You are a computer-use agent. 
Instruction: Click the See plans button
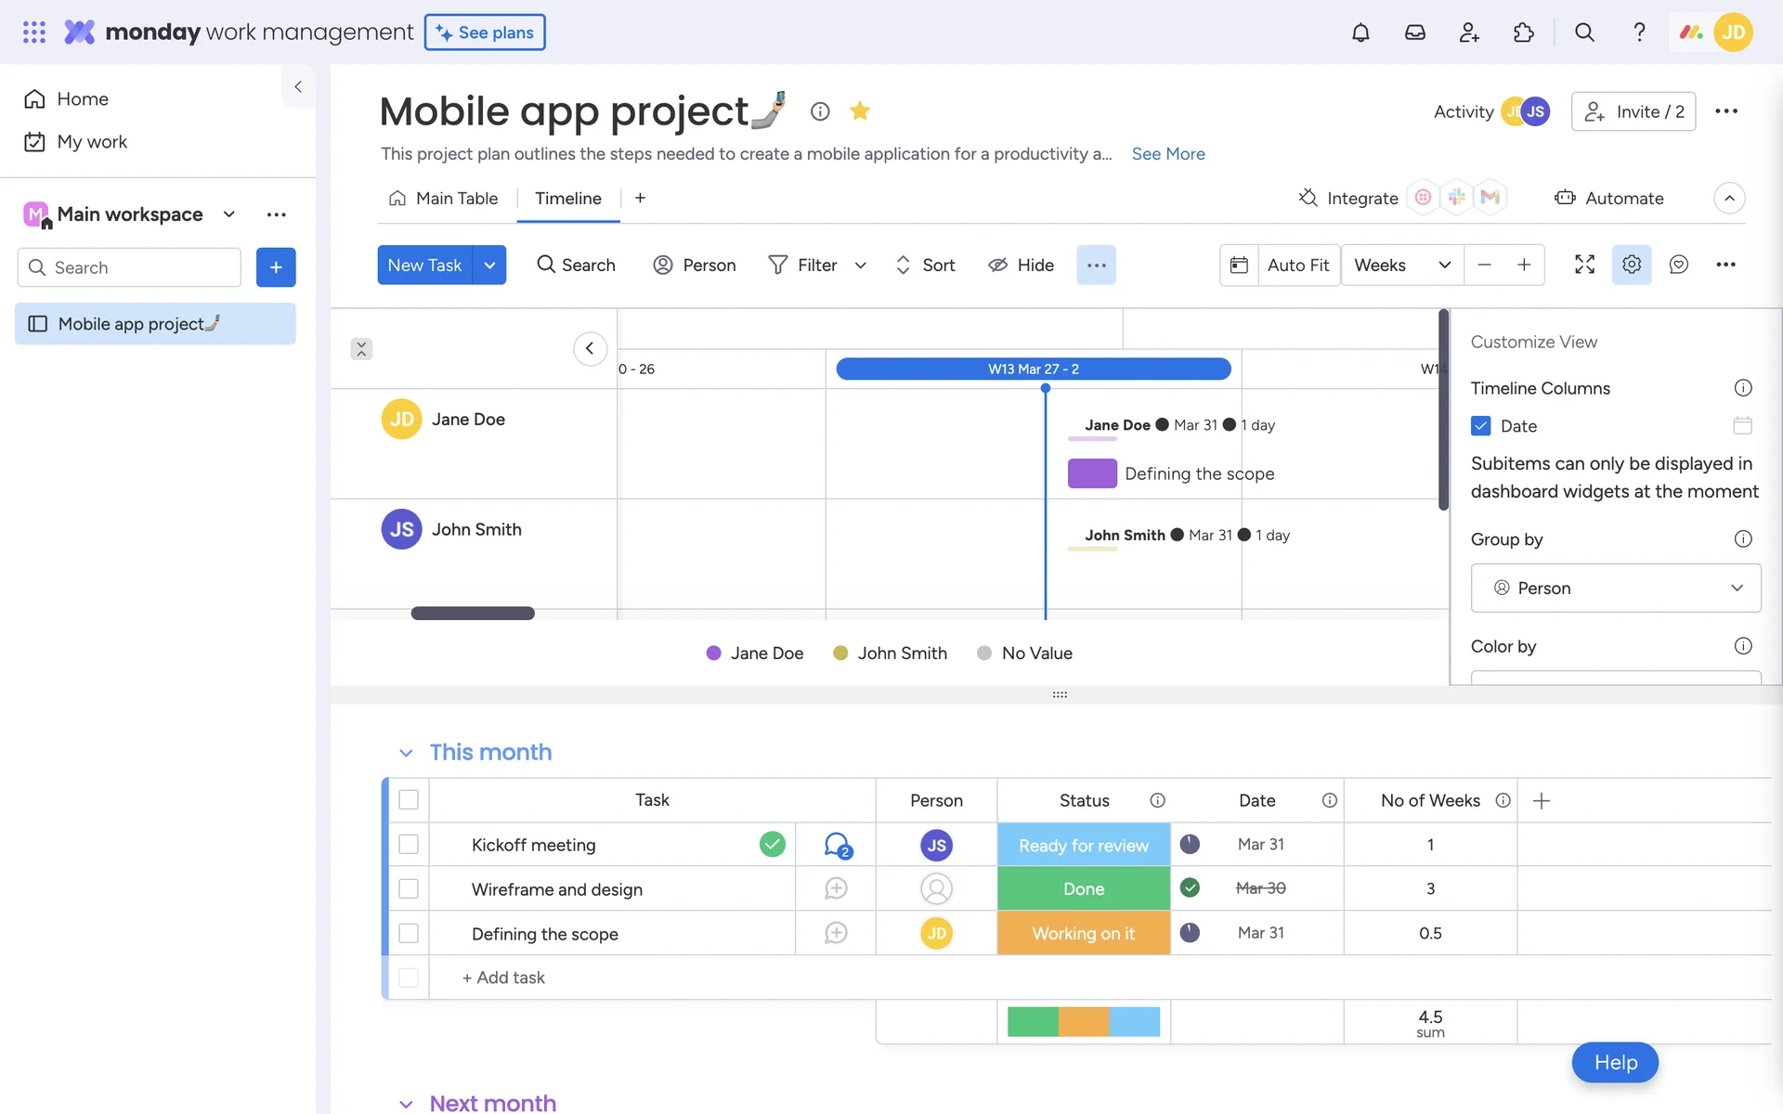click(485, 32)
